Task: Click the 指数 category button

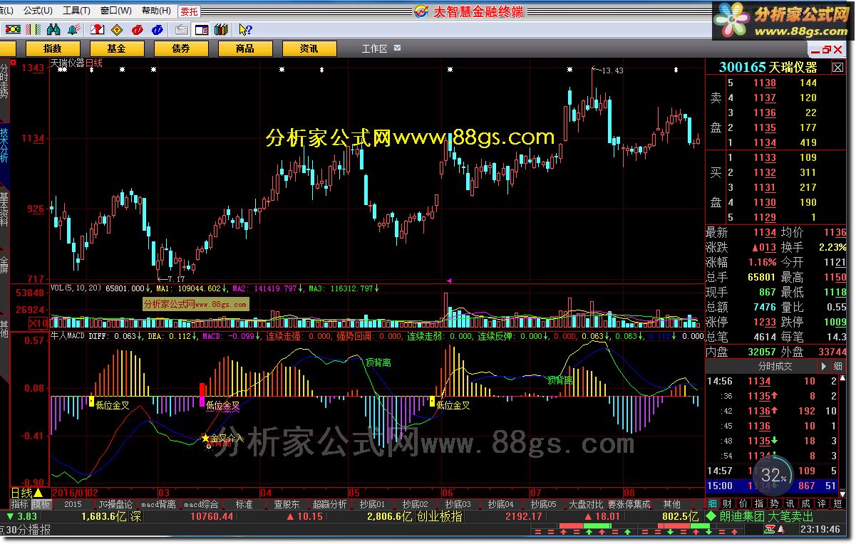Action: tap(53, 48)
